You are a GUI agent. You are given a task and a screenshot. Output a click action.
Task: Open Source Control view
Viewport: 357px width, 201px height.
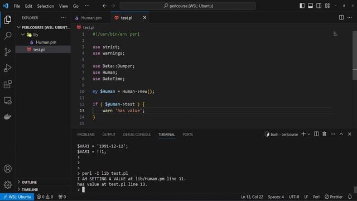(7, 52)
